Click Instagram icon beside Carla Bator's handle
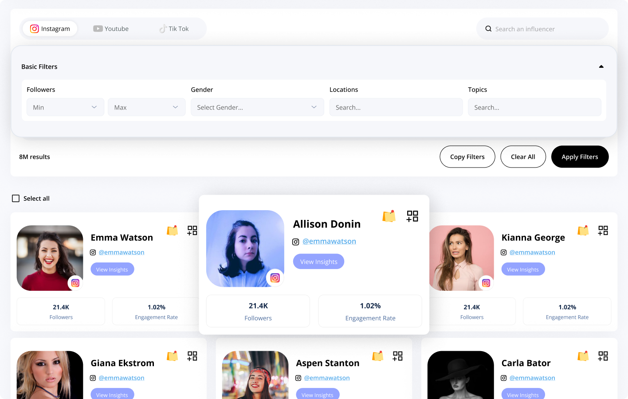Image resolution: width=628 pixels, height=399 pixels. tap(504, 378)
